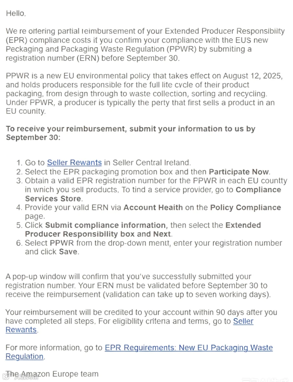
Task: Click Seller Central Ireland text in step 1
Action: tap(151, 163)
